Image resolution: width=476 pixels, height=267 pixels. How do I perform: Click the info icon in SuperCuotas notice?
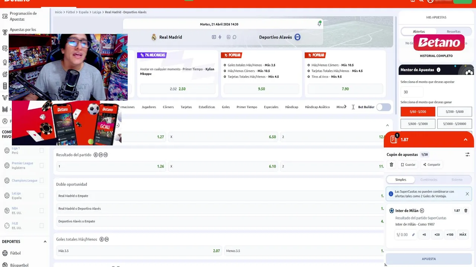391,194
